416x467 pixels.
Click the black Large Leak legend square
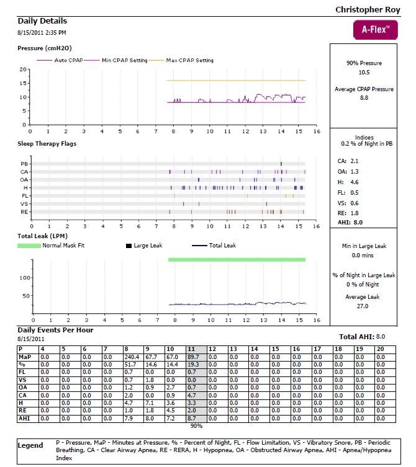click(x=129, y=246)
